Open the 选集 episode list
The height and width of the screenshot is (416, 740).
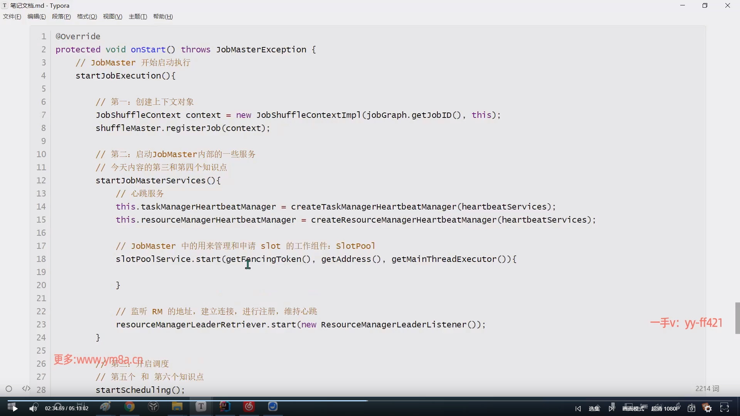tap(595, 408)
